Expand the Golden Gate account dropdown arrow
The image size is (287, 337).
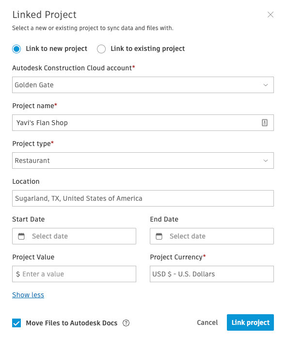(x=266, y=85)
